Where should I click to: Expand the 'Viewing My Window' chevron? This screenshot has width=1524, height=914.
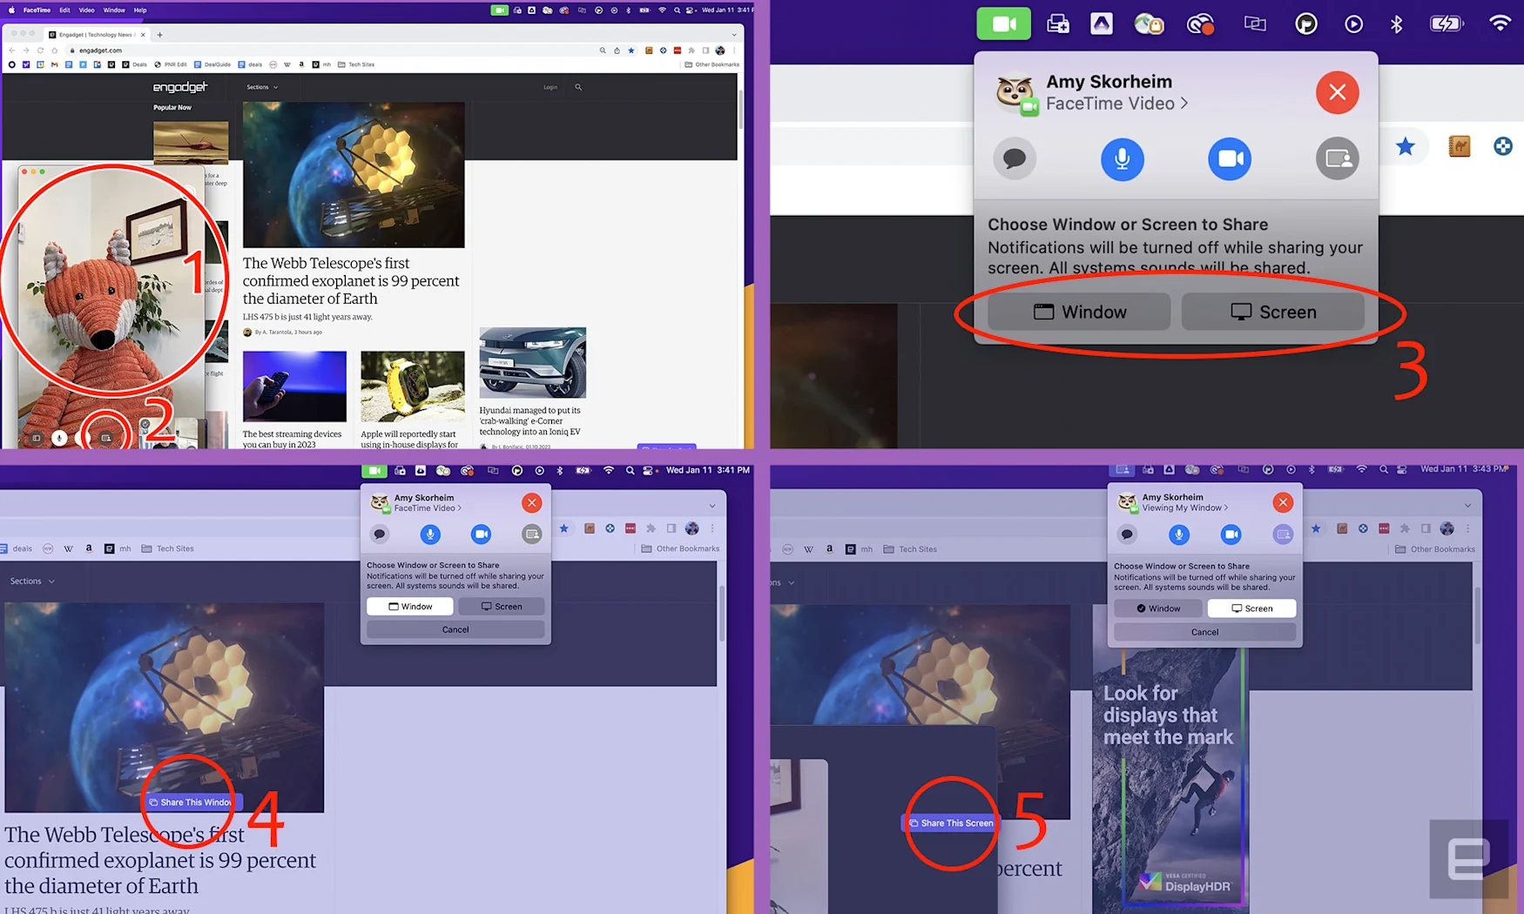click(1227, 508)
